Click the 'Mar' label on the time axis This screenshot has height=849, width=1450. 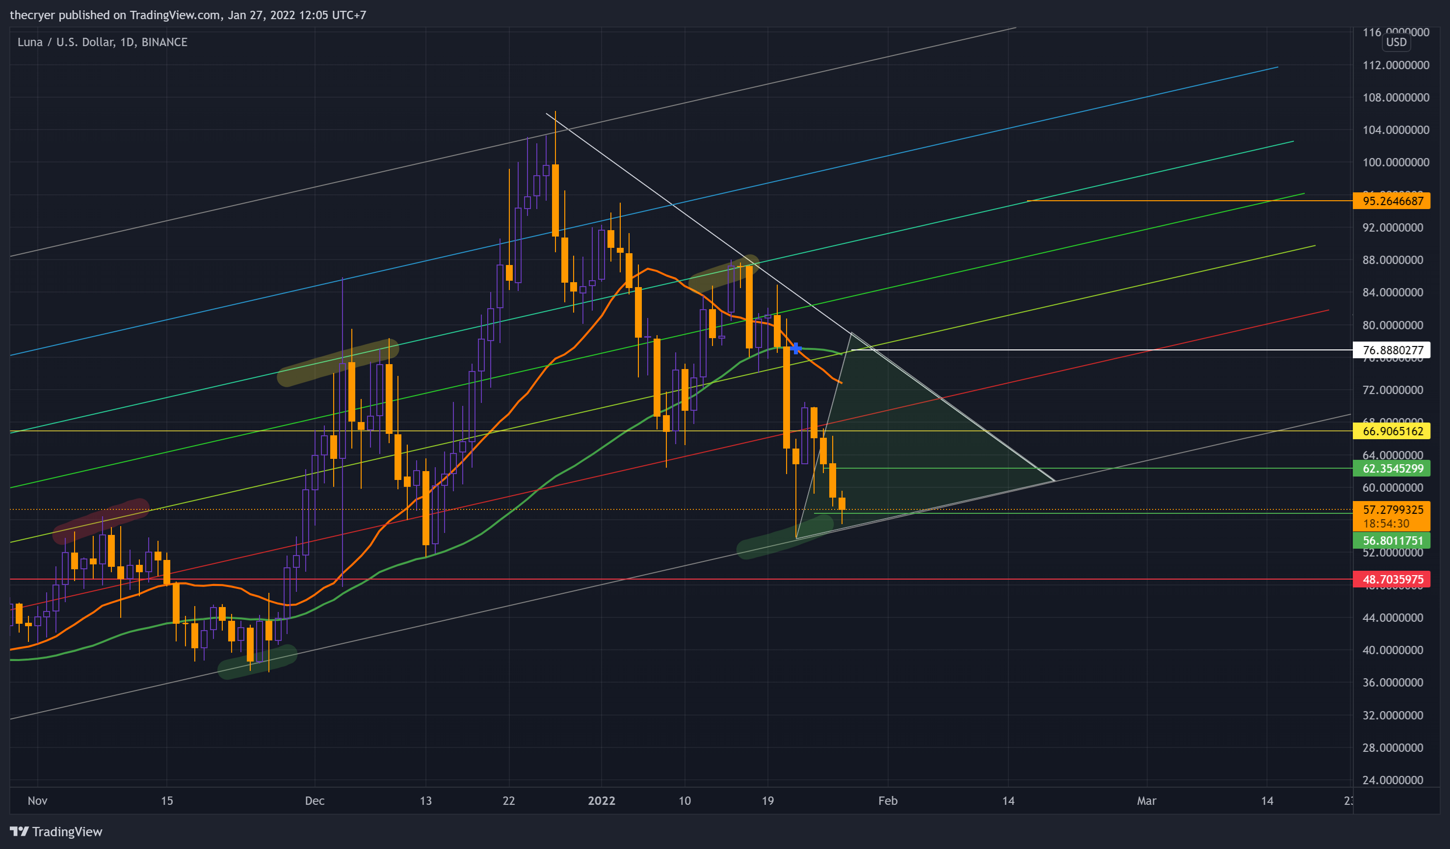tap(1147, 800)
